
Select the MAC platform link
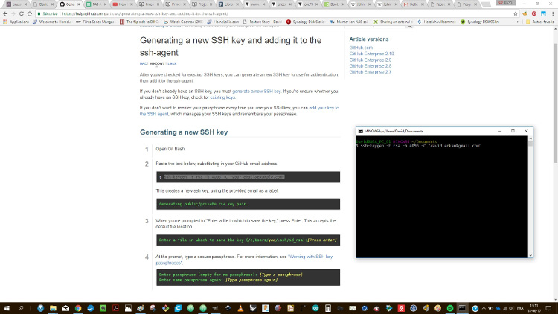[143, 64]
